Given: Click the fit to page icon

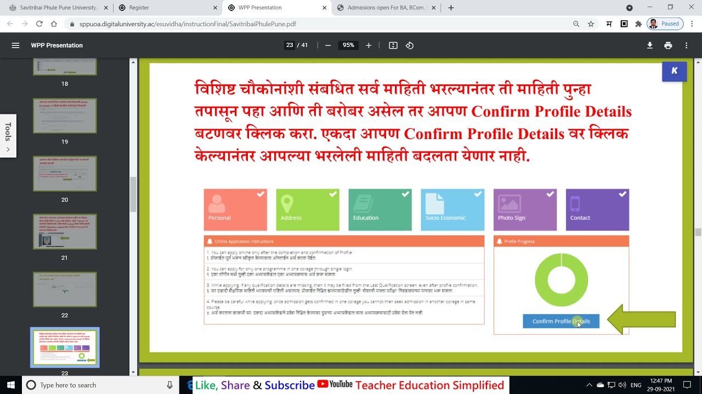Looking at the screenshot, I should tap(393, 45).
